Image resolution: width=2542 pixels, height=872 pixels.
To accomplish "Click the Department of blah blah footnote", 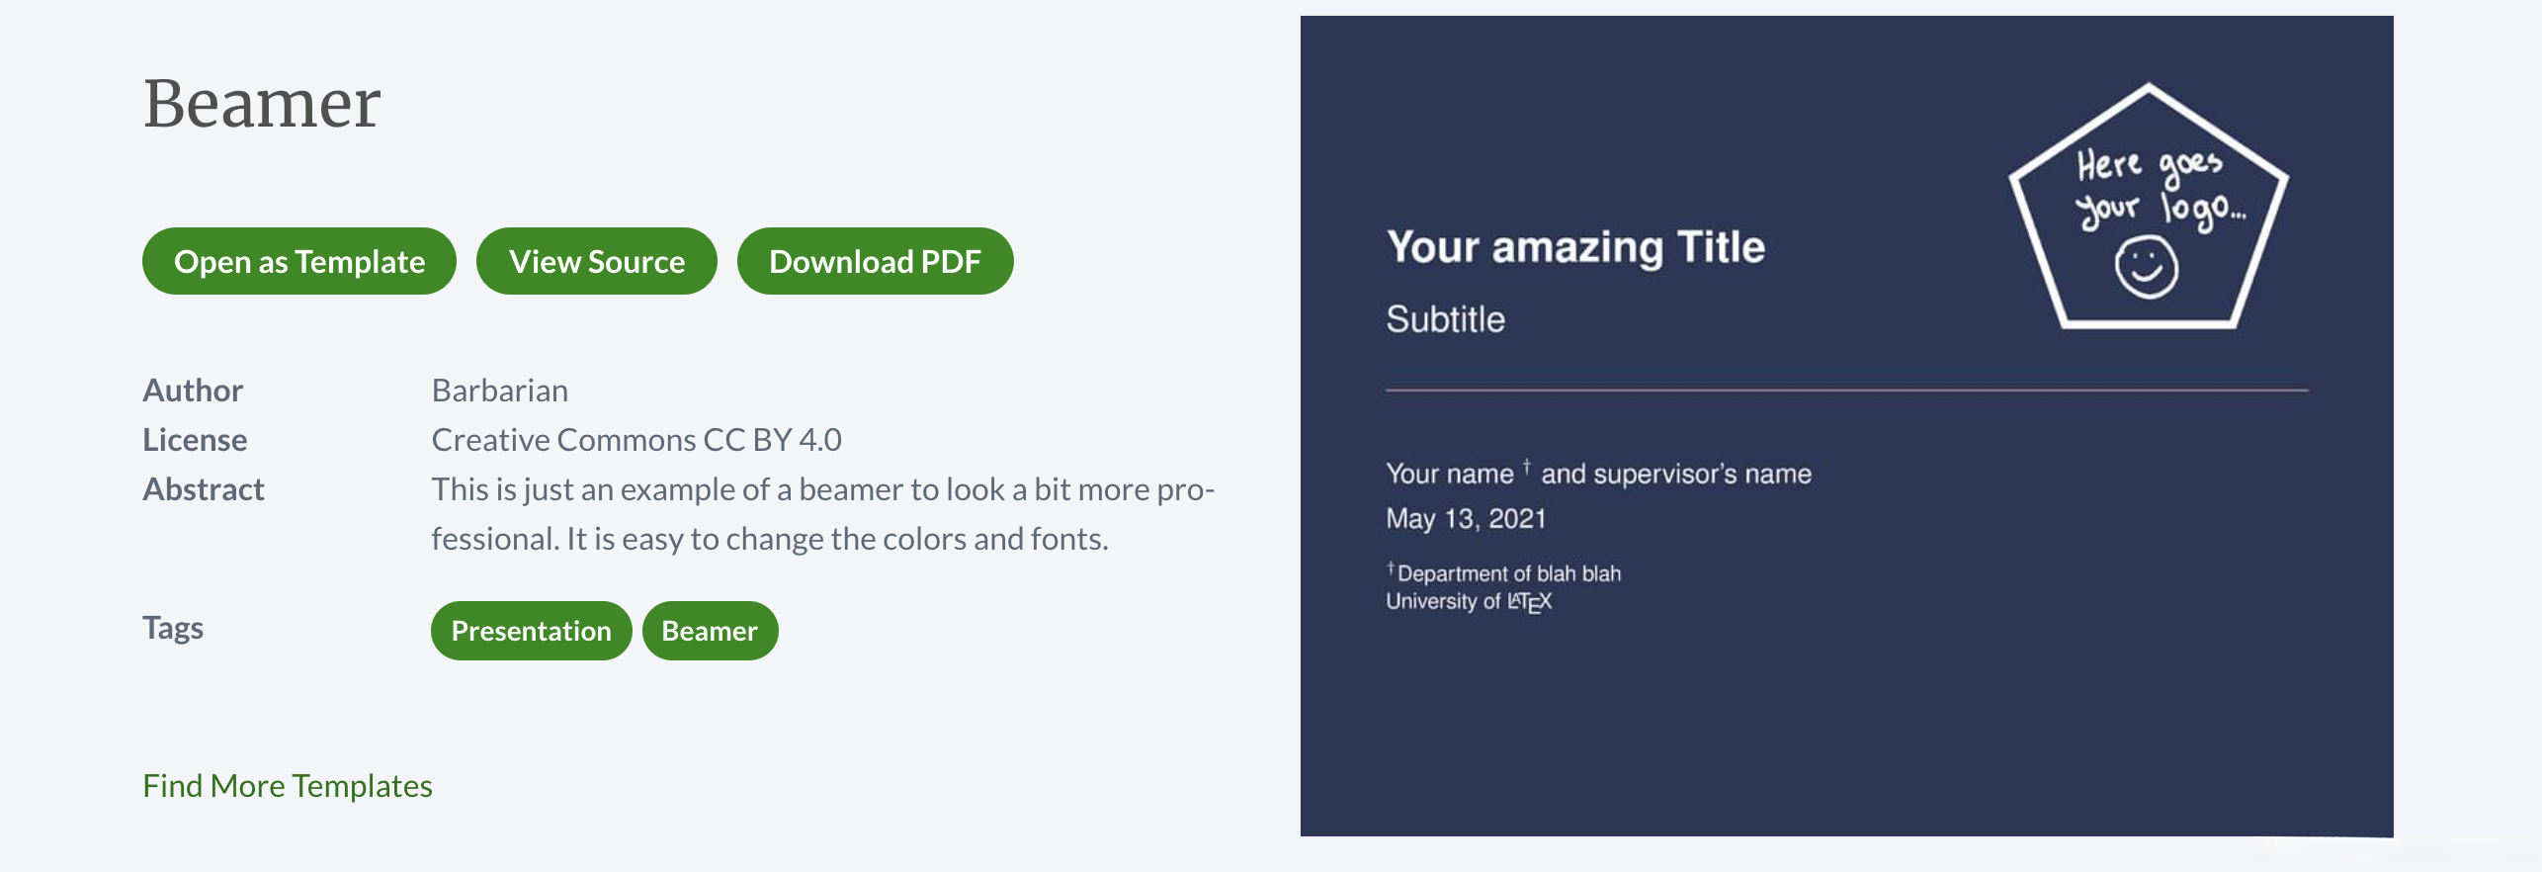I will pyautogui.click(x=1507, y=573).
